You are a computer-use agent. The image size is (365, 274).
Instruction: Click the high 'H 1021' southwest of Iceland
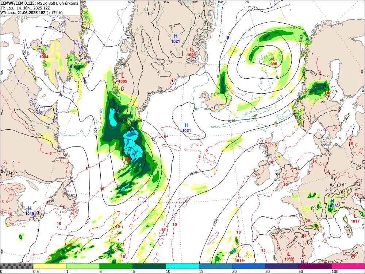[187, 128]
